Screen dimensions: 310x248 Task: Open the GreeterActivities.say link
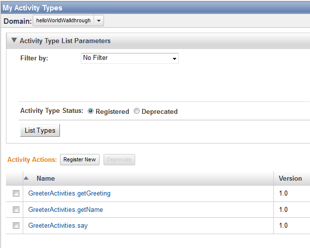point(58,226)
